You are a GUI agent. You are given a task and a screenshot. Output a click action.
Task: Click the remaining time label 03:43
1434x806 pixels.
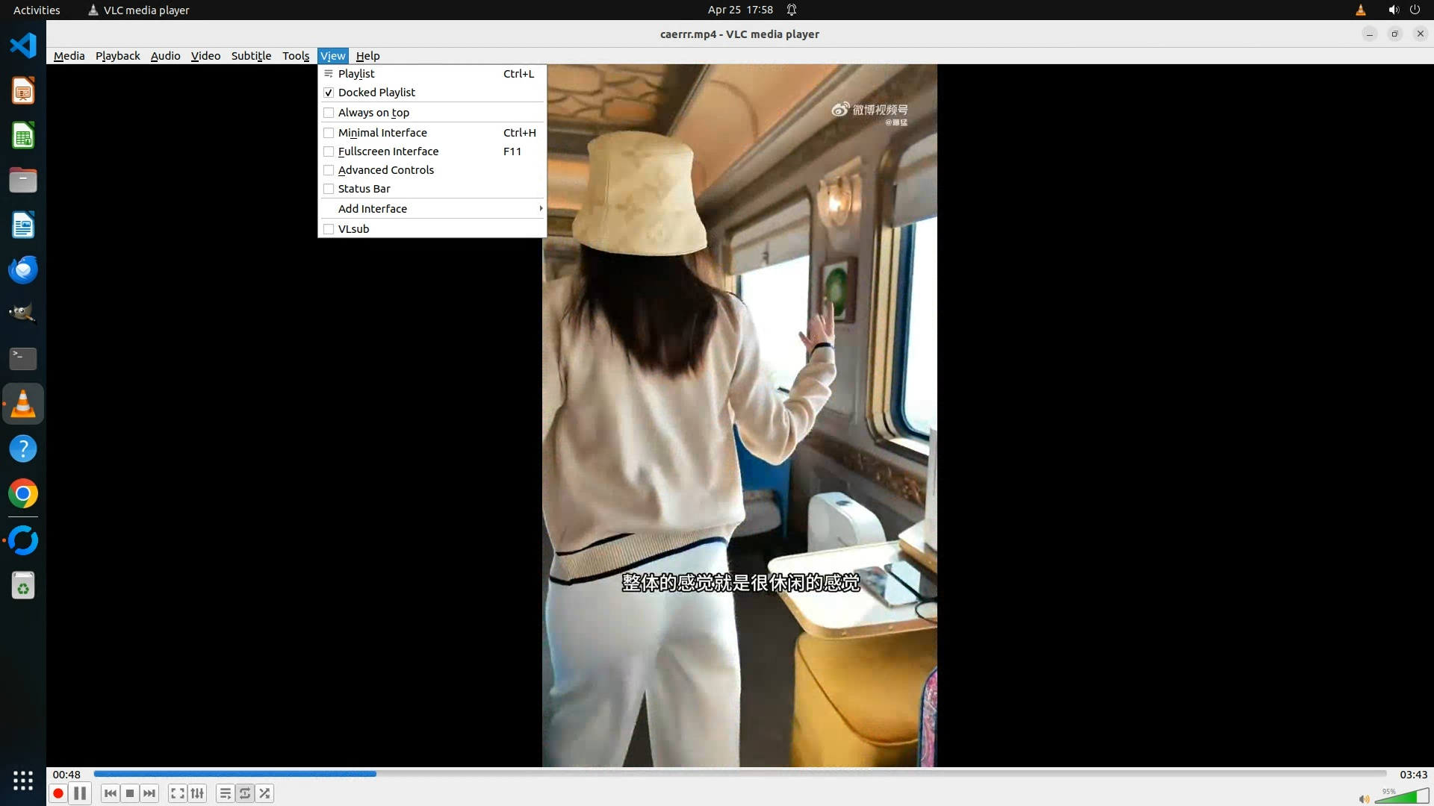tap(1413, 775)
